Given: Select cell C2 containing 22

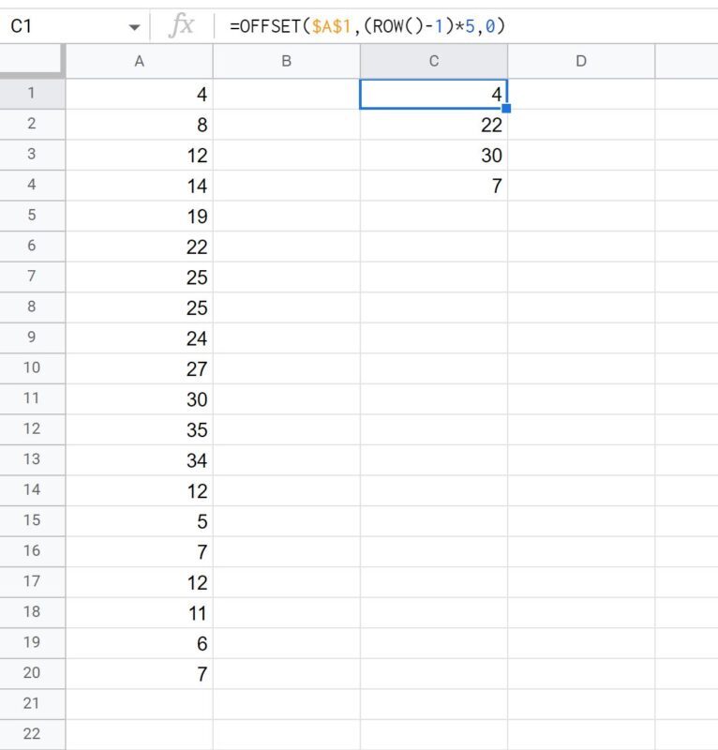Looking at the screenshot, I should point(433,125).
